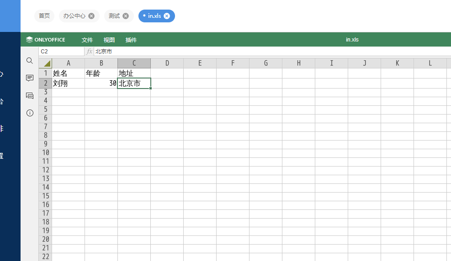Open the 文件 menu

[x=87, y=40]
